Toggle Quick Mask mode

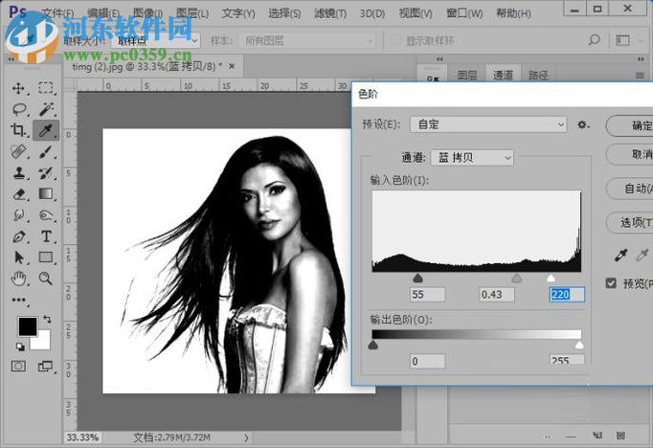18,366
